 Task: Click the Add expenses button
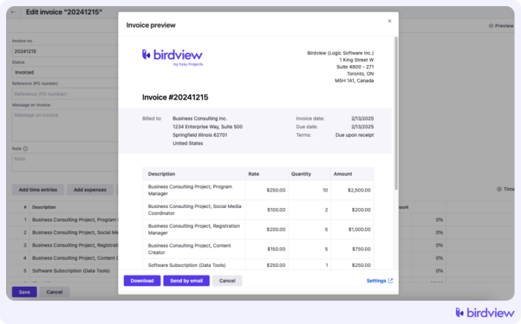90,190
